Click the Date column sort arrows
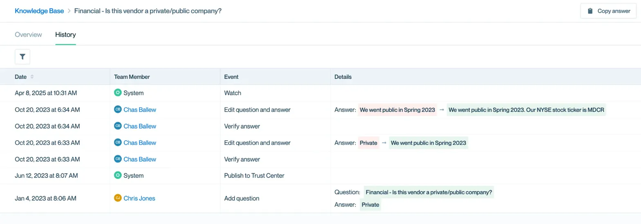This screenshot has width=641, height=224. point(32,77)
